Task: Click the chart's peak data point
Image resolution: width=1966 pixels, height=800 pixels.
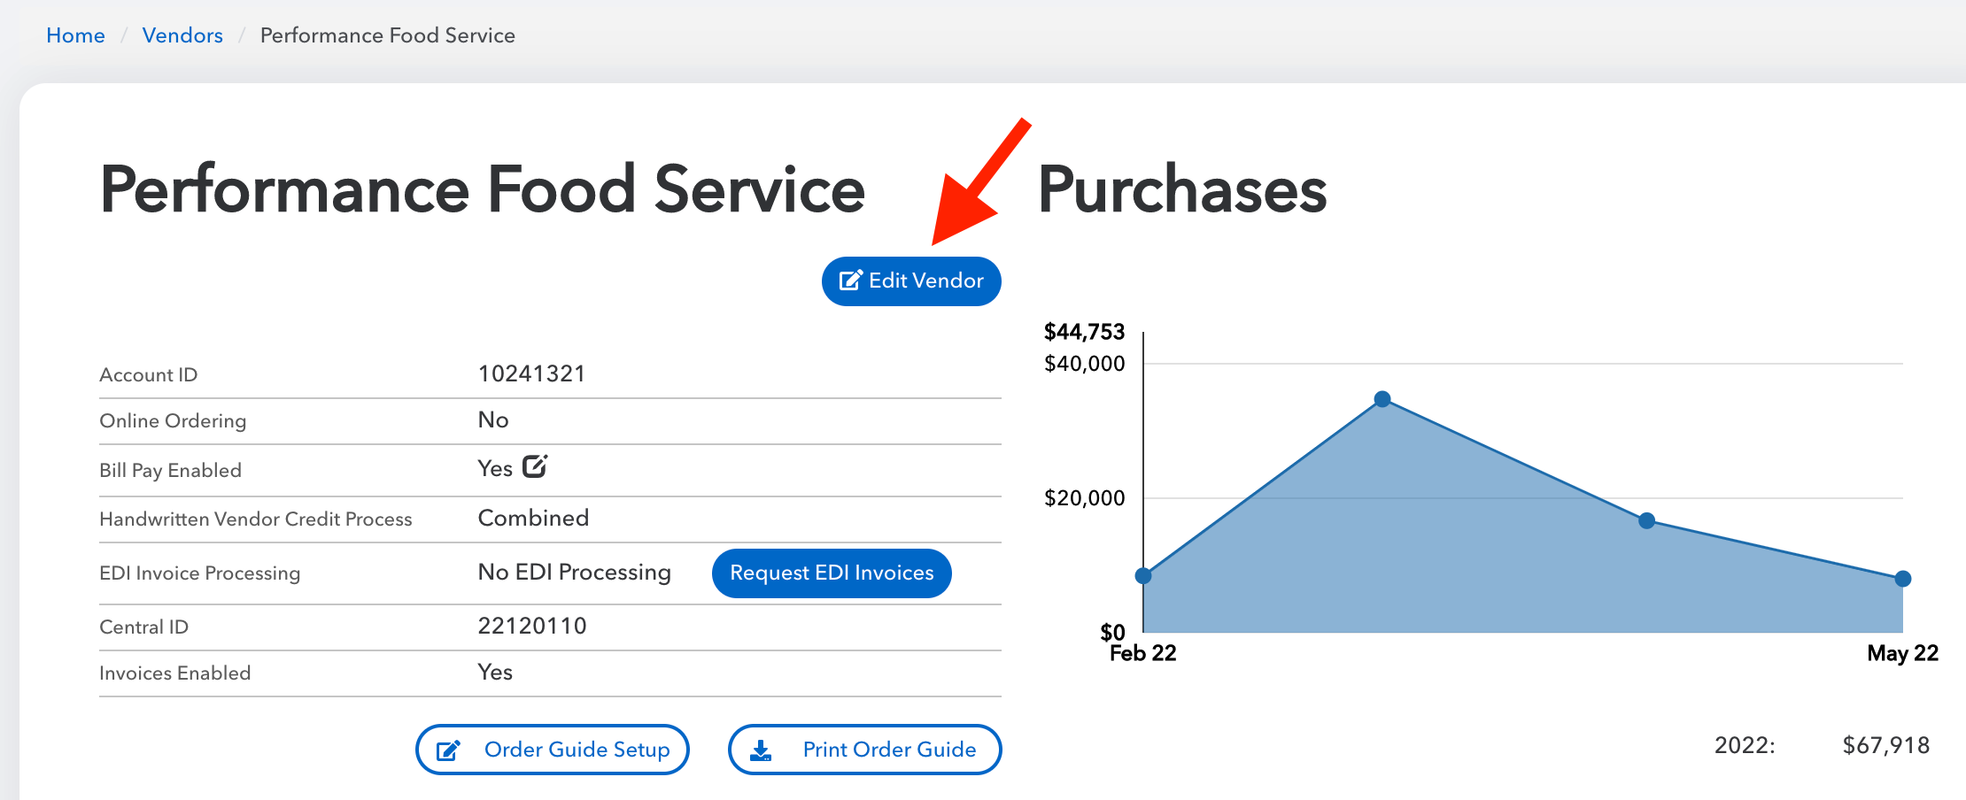Action: [1382, 399]
